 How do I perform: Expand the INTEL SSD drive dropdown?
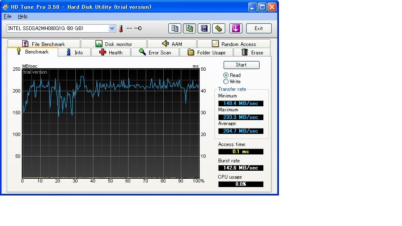[x=112, y=28]
